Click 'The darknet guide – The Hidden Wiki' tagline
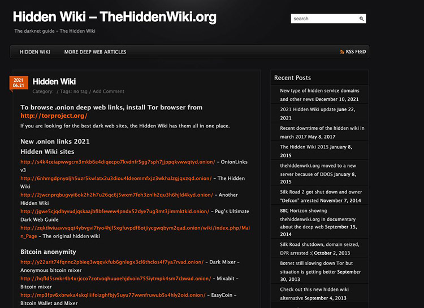Viewport: 424px width, 308px height. point(55,31)
